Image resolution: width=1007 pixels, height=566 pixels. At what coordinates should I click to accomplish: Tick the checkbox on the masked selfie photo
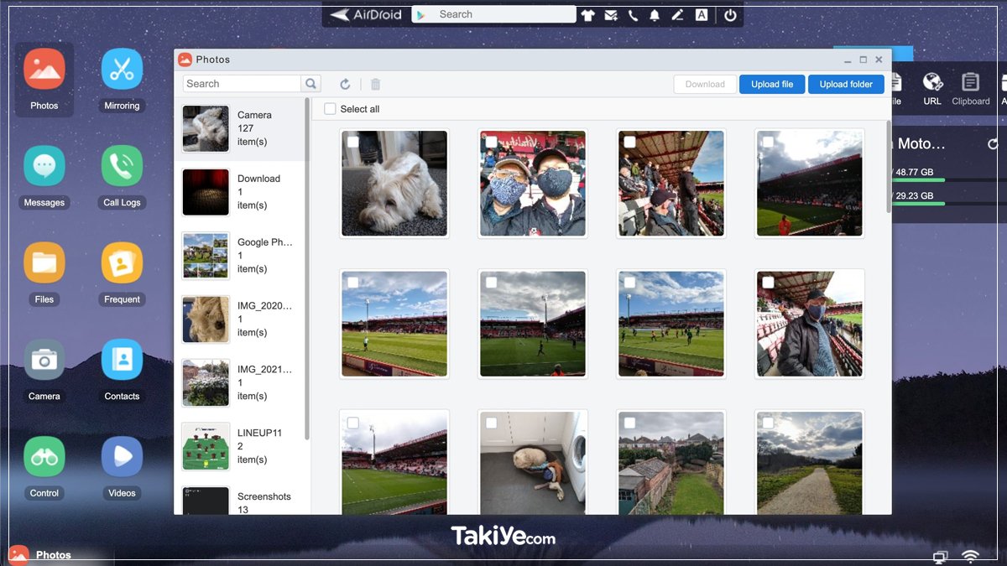(x=492, y=143)
